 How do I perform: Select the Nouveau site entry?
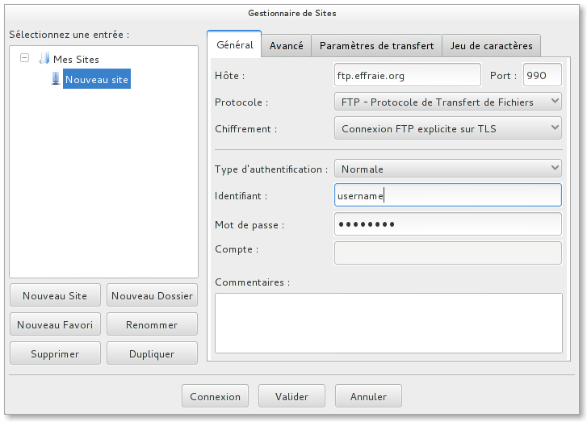[x=96, y=80]
